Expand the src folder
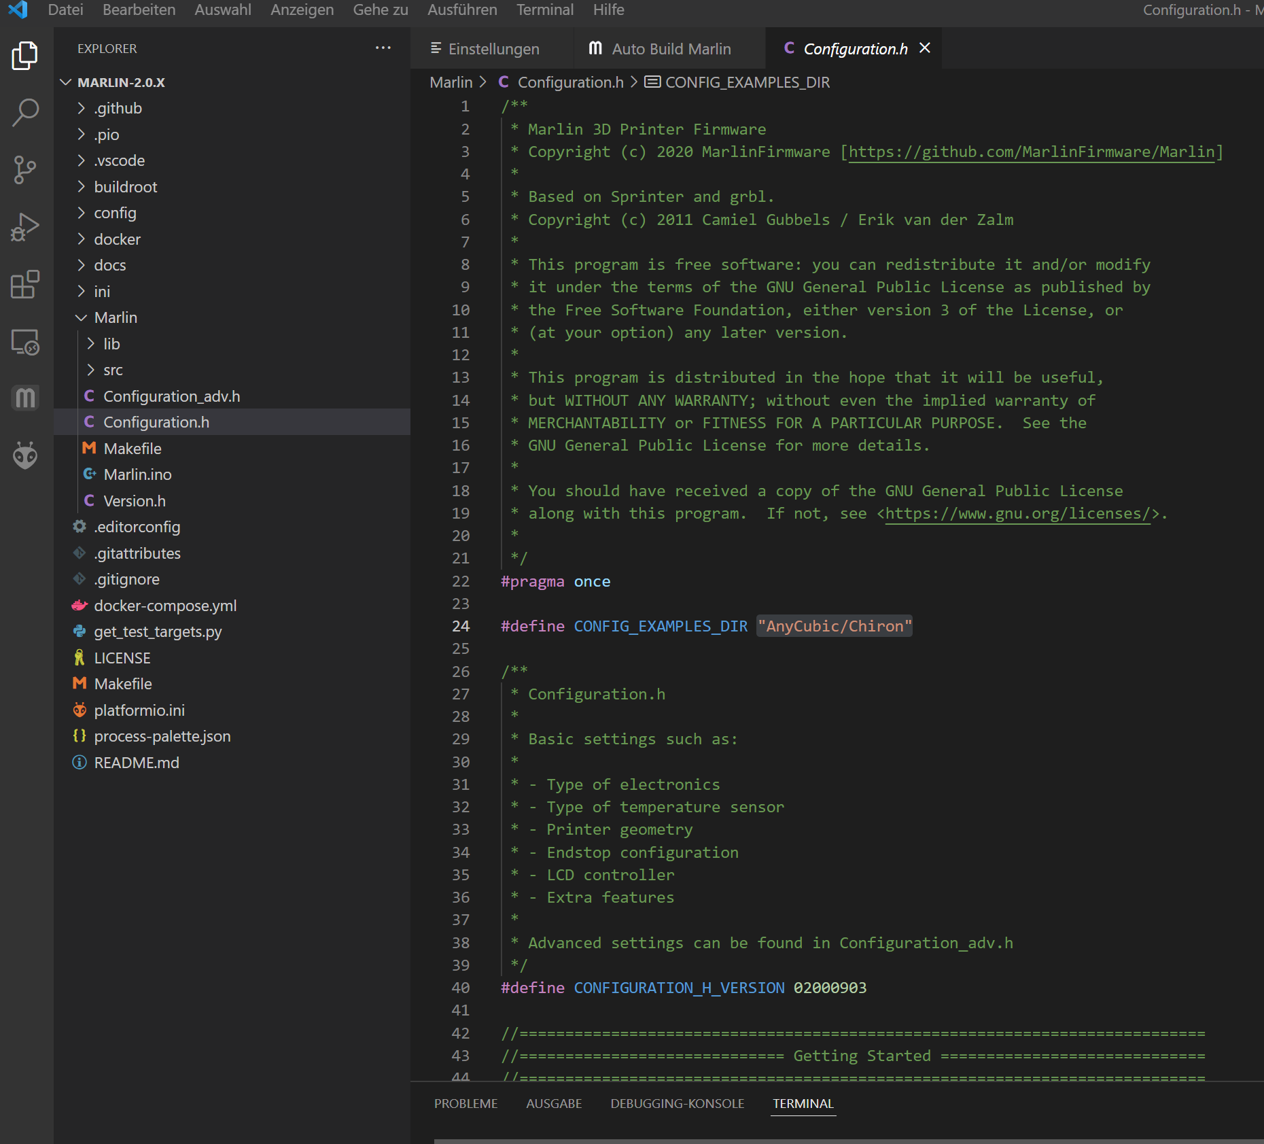The width and height of the screenshot is (1264, 1144). [113, 370]
